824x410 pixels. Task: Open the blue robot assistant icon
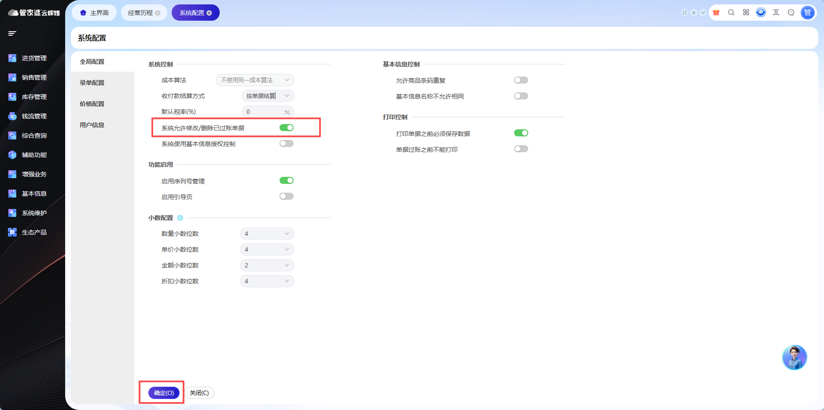coord(761,13)
